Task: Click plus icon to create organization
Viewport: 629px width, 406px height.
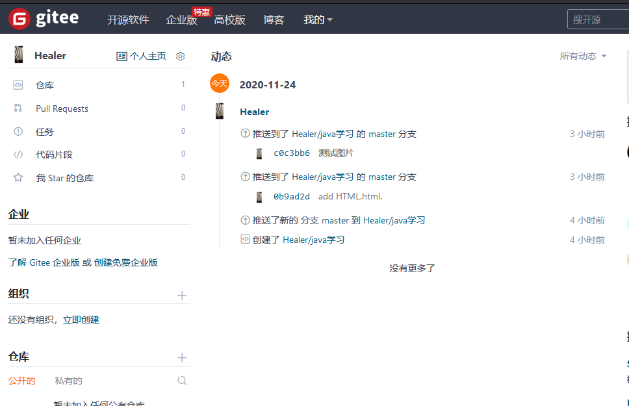Action: 182,296
